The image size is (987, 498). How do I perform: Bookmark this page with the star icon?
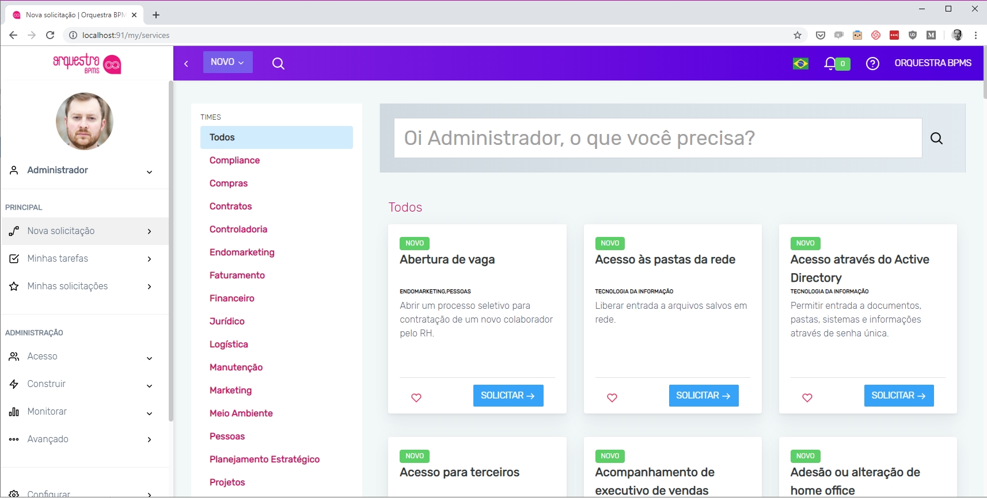798,35
